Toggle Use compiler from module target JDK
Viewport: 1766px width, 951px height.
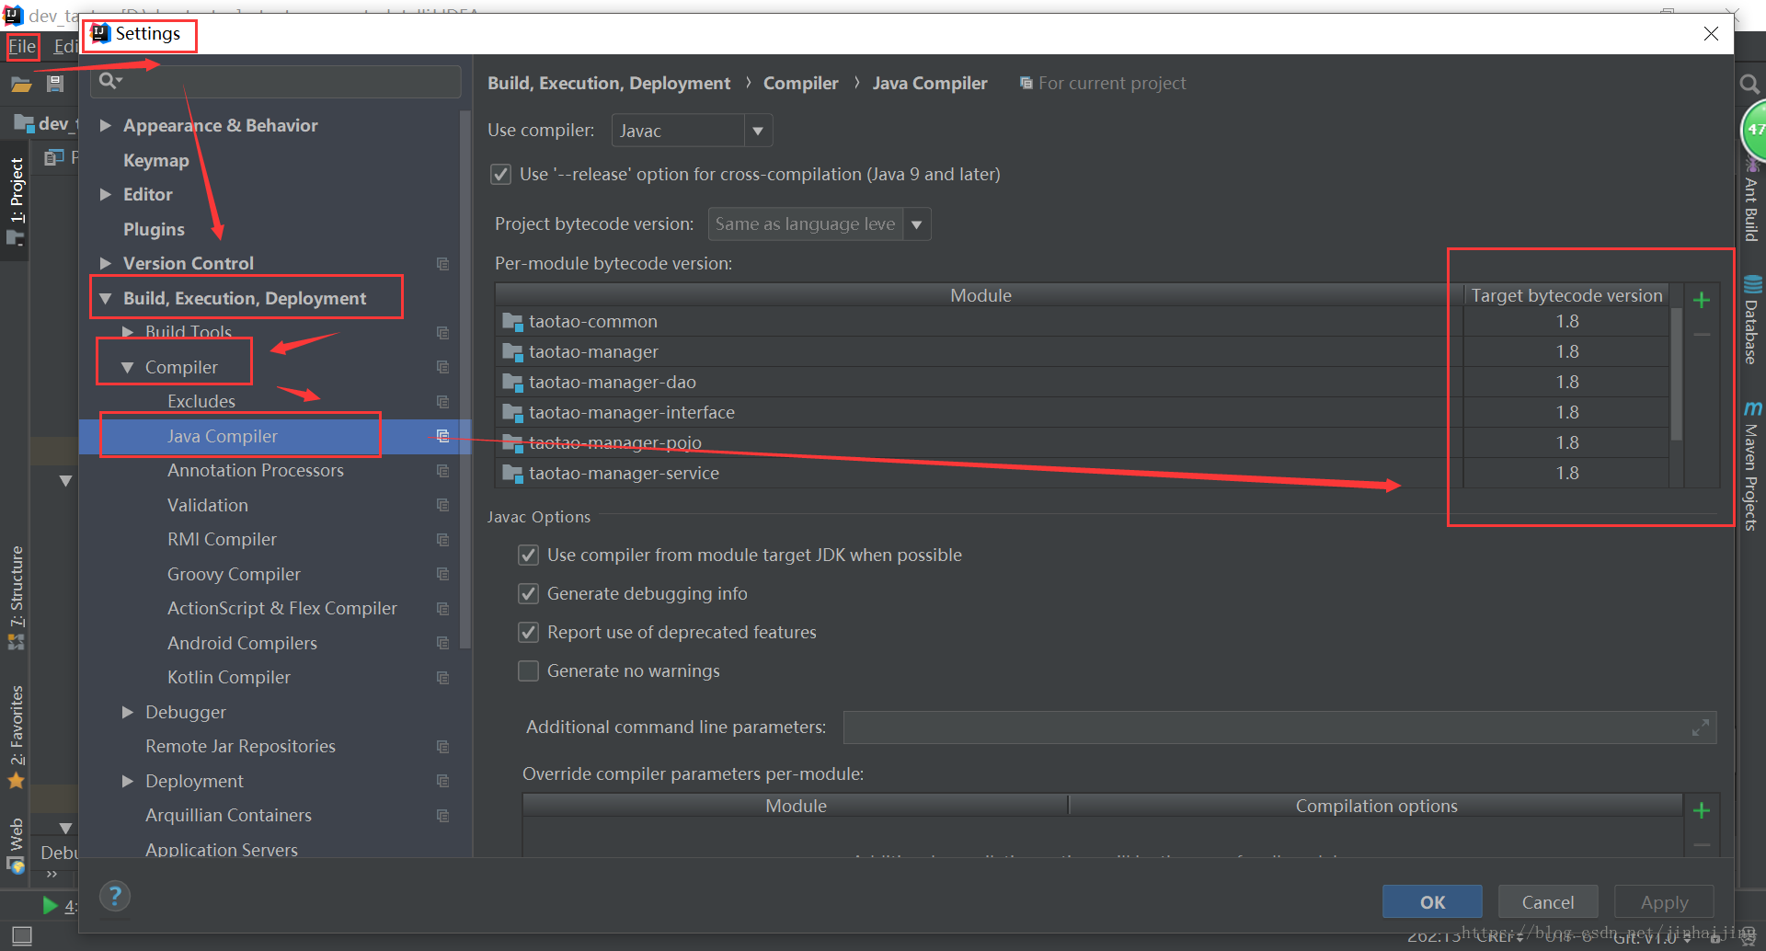(x=528, y=556)
